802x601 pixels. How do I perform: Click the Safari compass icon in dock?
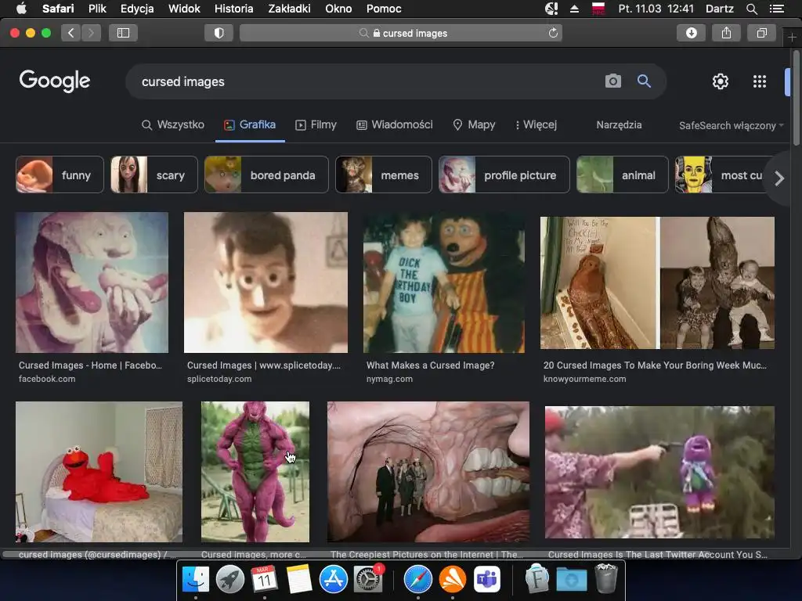click(x=418, y=580)
